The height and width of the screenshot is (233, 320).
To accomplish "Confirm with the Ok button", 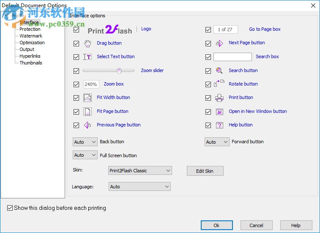I will coord(217,225).
